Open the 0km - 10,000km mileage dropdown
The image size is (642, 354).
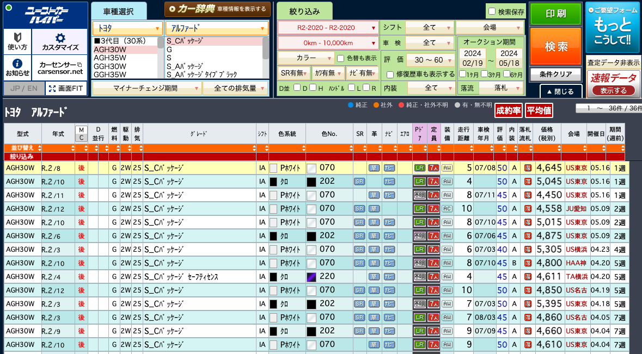[x=328, y=43]
